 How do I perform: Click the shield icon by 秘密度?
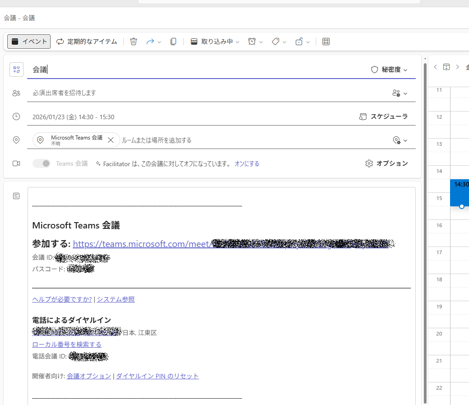(375, 70)
